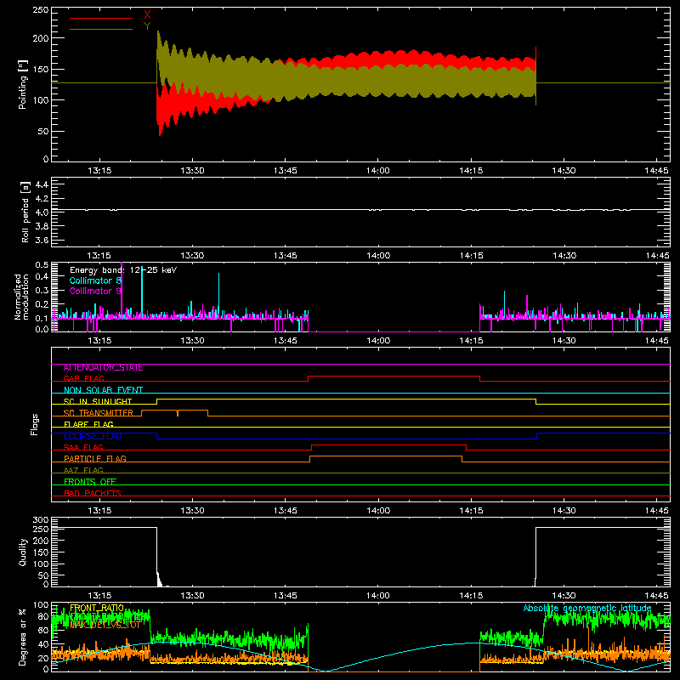Click the 4.0 tick on Roll period axis
Image resolution: width=680 pixels, height=680 pixels.
coord(42,212)
